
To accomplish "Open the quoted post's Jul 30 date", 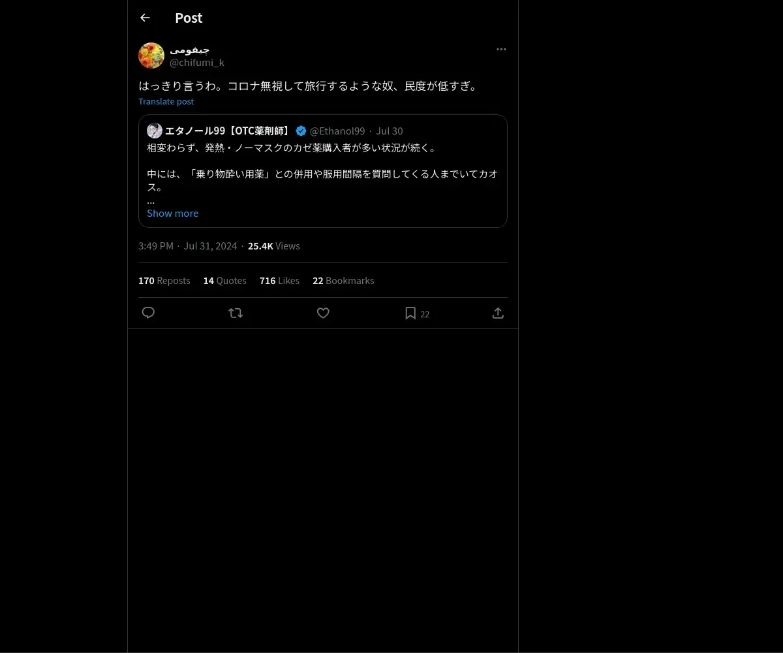I will (x=390, y=131).
